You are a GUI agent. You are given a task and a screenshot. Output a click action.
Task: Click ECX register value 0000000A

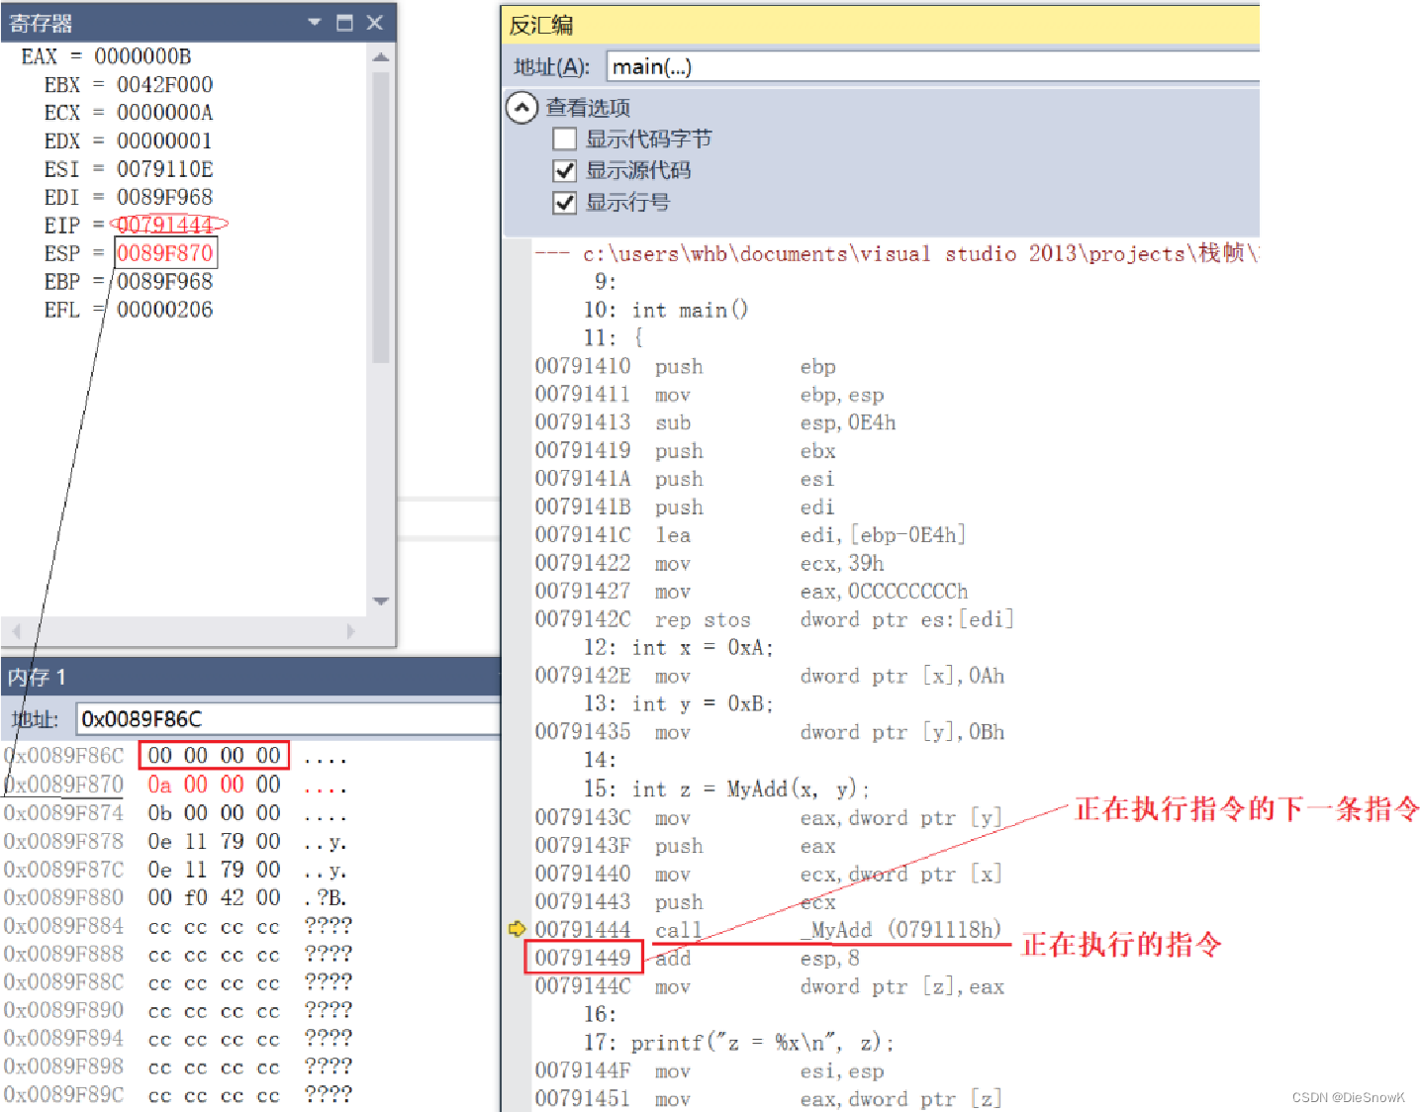point(165,113)
